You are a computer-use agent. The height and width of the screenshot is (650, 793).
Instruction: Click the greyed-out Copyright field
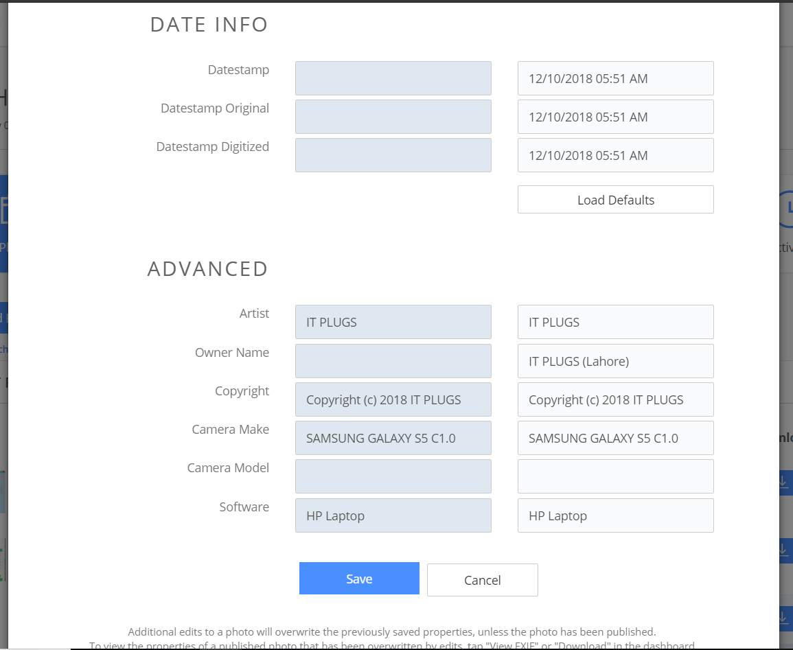(x=393, y=399)
